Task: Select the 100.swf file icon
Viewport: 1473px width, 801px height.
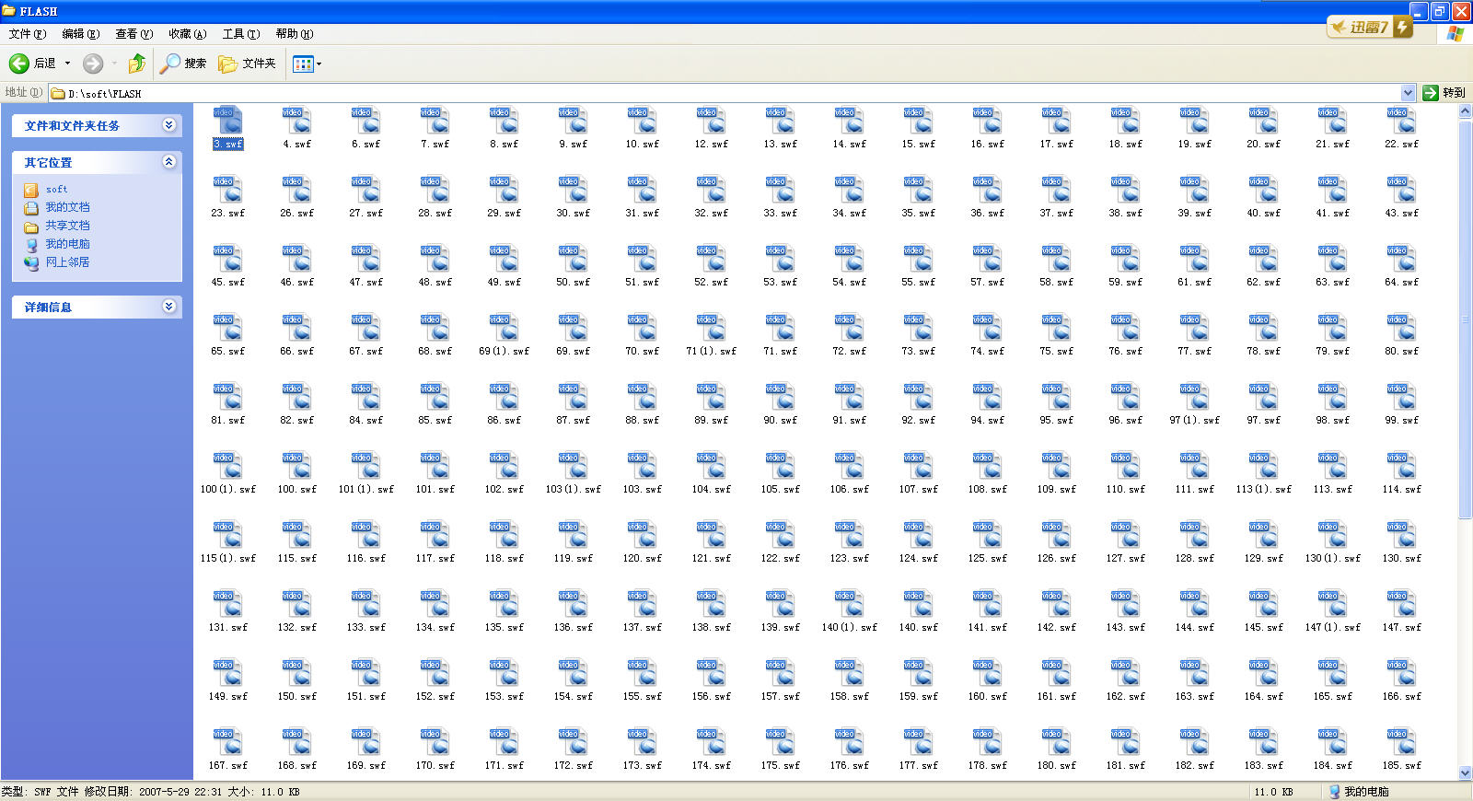Action: pyautogui.click(x=296, y=468)
